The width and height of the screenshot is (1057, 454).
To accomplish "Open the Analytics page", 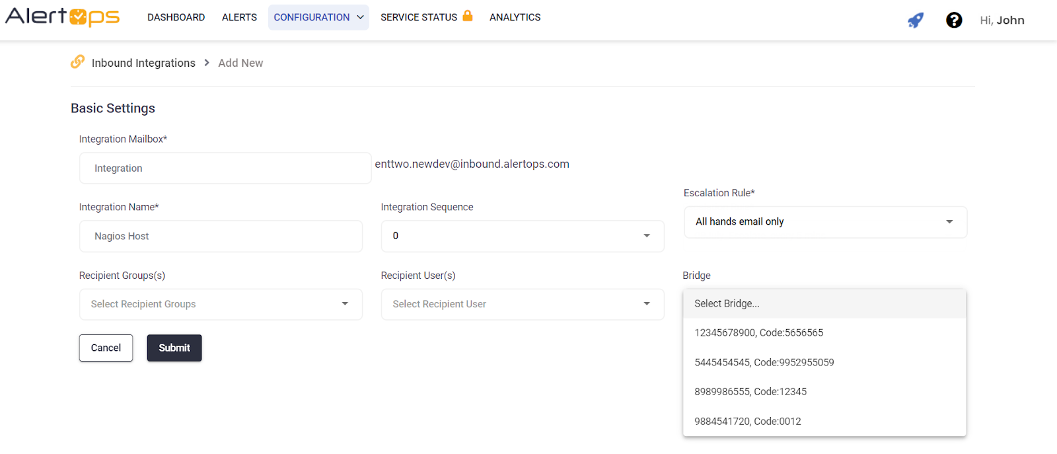I will point(515,17).
